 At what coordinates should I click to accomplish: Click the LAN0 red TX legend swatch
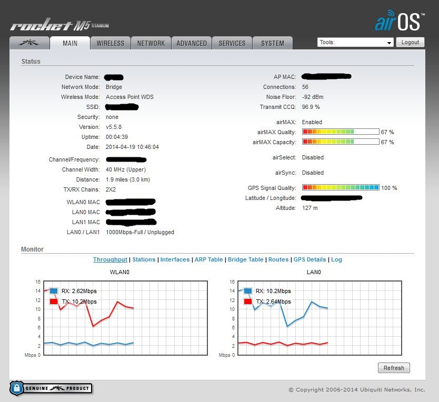[248, 301]
